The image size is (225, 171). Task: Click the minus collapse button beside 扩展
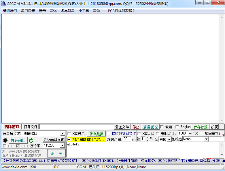click(222, 127)
